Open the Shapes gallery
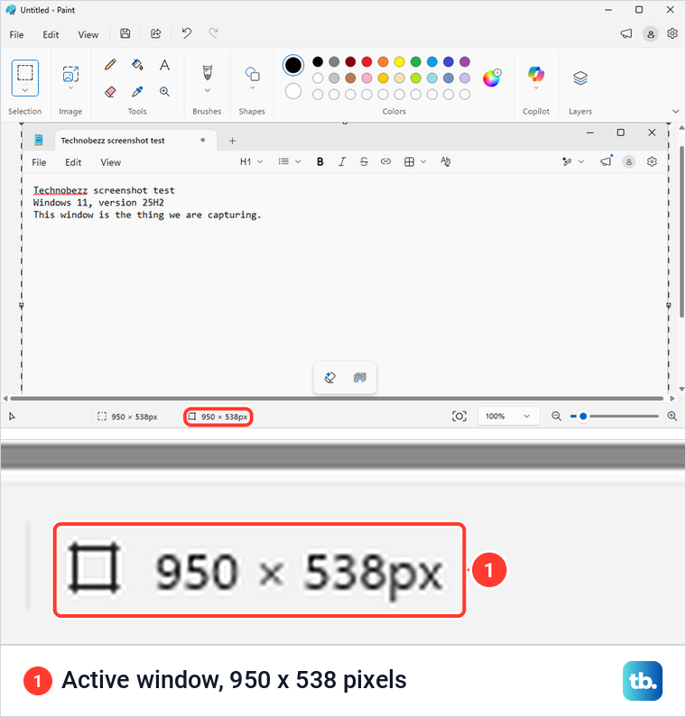Viewport: 686px width, 717px height. pos(252,74)
